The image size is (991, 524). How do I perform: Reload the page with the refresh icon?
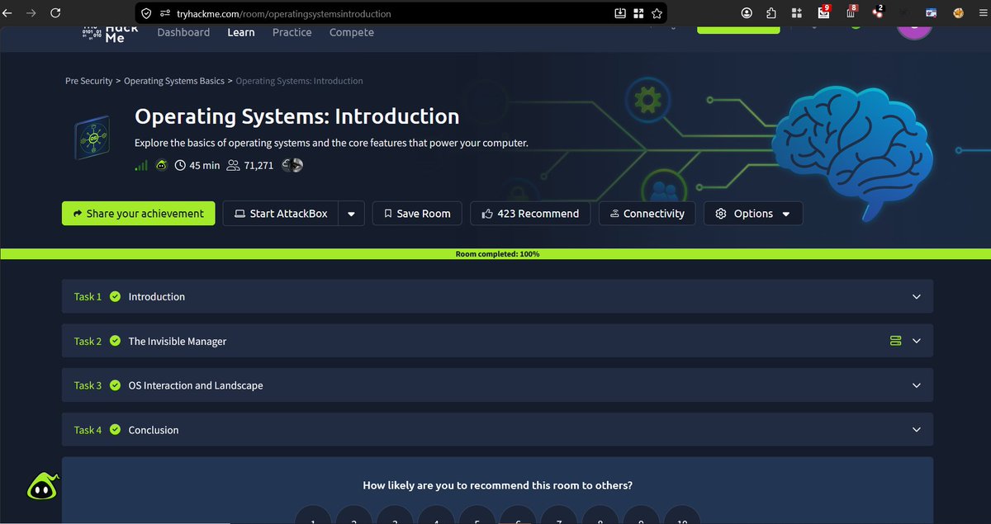tap(55, 13)
